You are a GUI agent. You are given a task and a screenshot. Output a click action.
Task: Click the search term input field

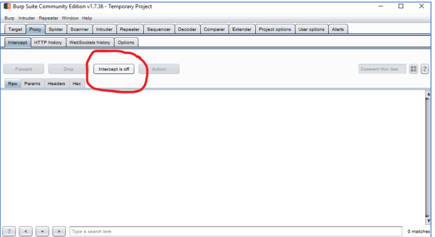point(236,231)
